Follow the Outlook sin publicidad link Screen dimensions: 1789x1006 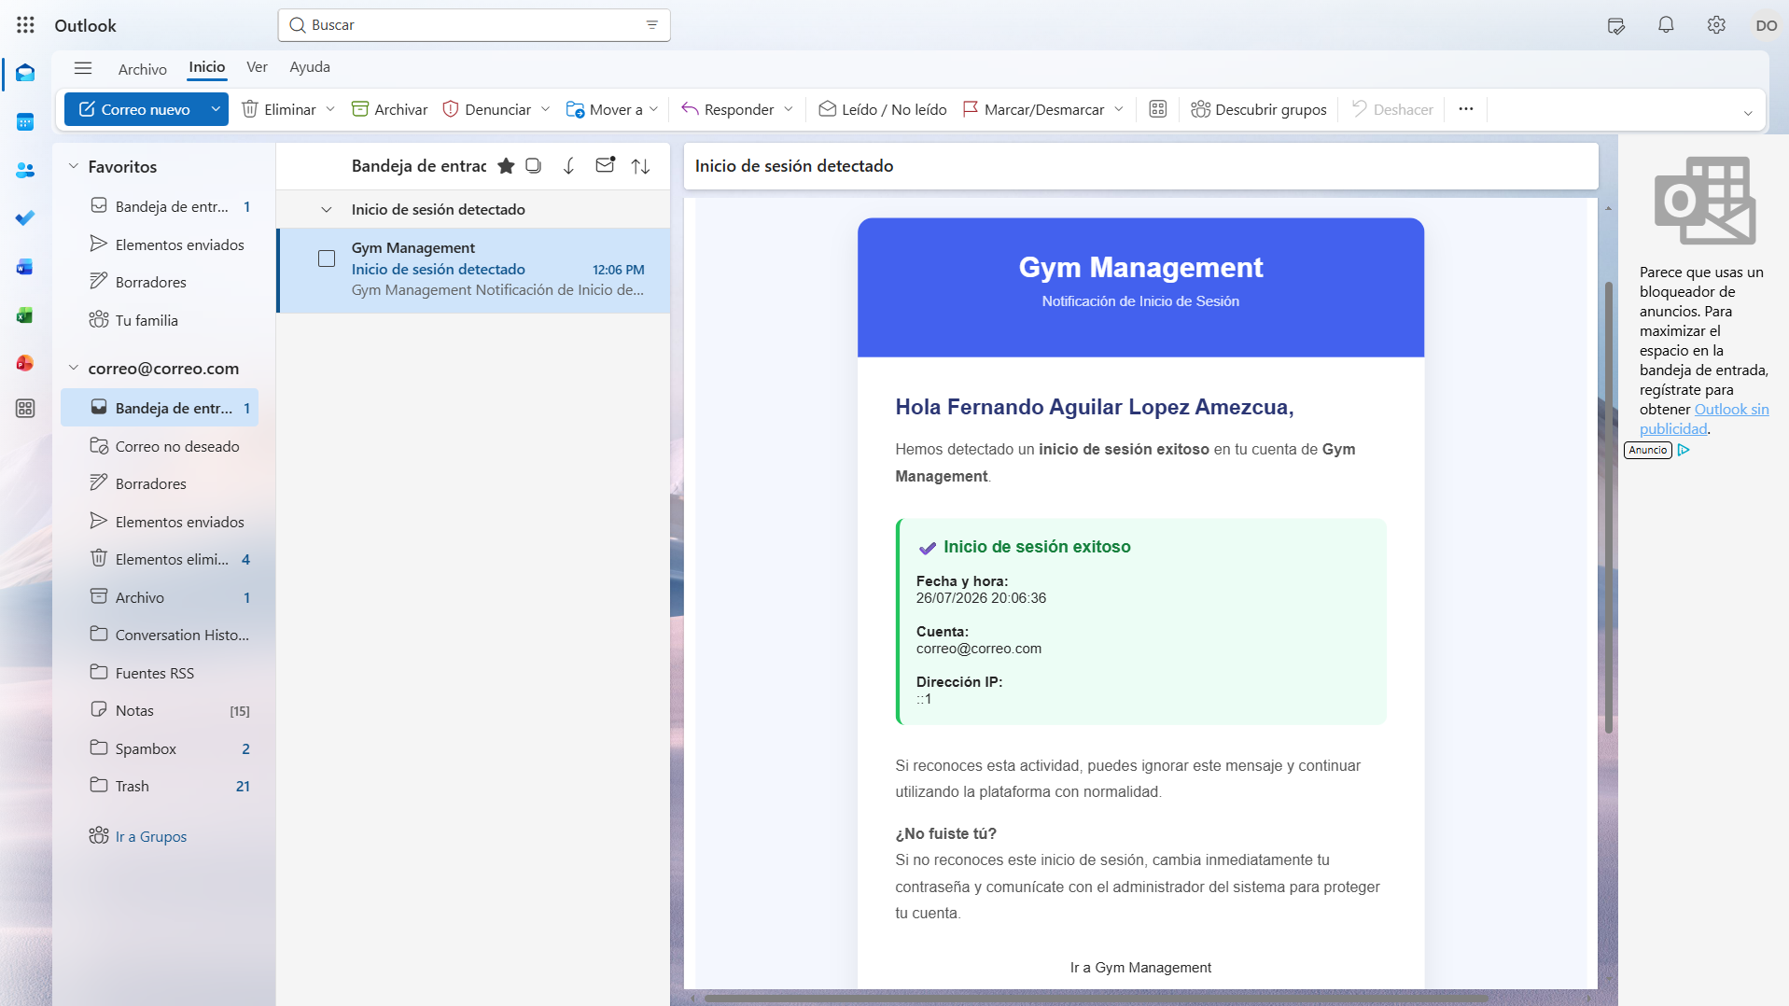[x=1704, y=419]
